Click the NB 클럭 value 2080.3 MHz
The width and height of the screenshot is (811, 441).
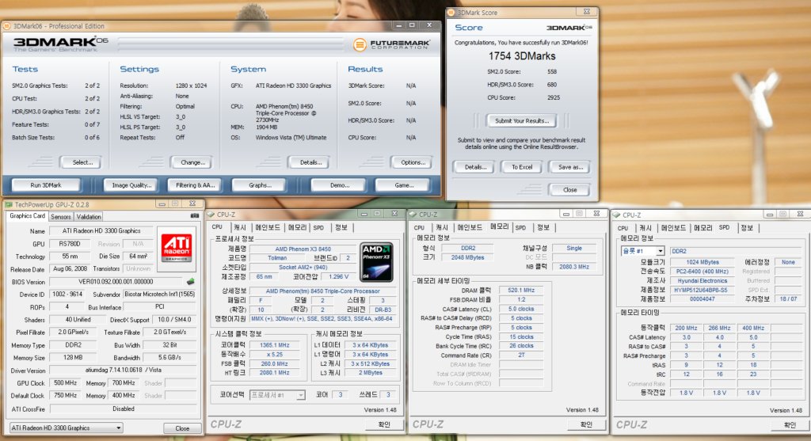[574, 267]
